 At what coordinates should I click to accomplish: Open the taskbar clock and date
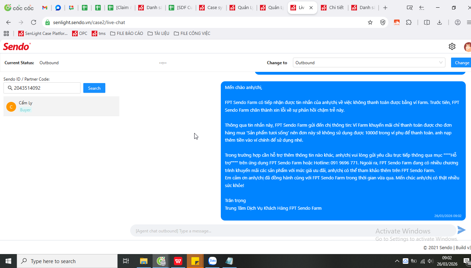[447, 261]
